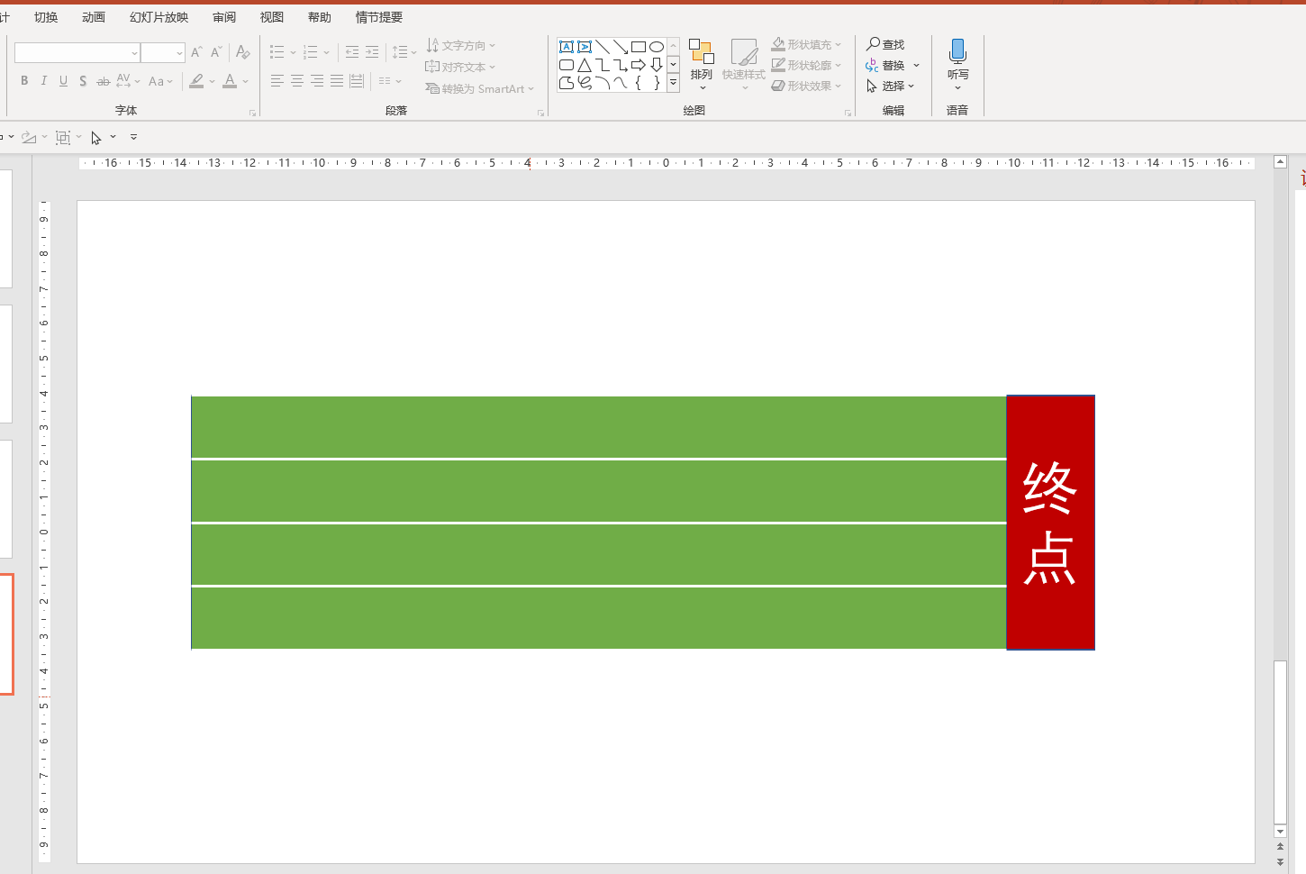Pick the straight line shape
Viewport: 1306px width, 874px height.
click(x=603, y=47)
